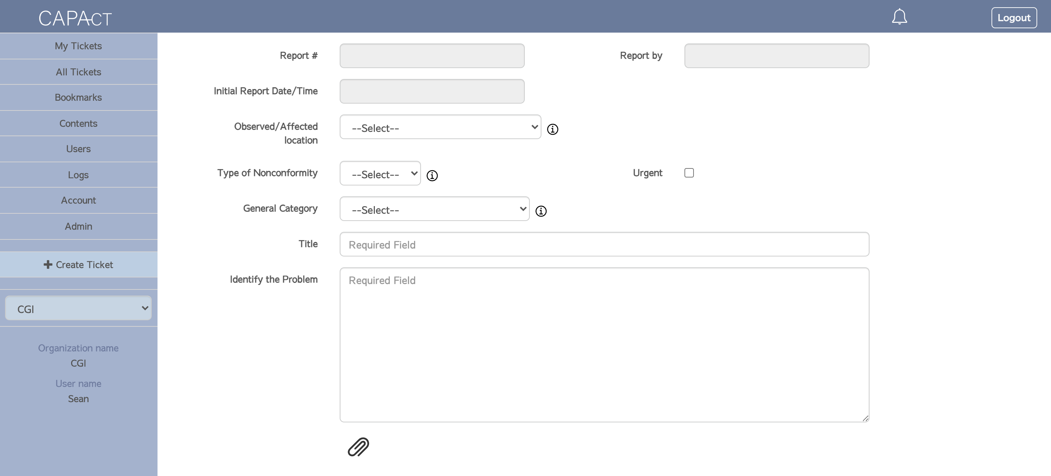This screenshot has width=1051, height=476.
Task: Click the CAPAct logo
Action: tap(75, 18)
